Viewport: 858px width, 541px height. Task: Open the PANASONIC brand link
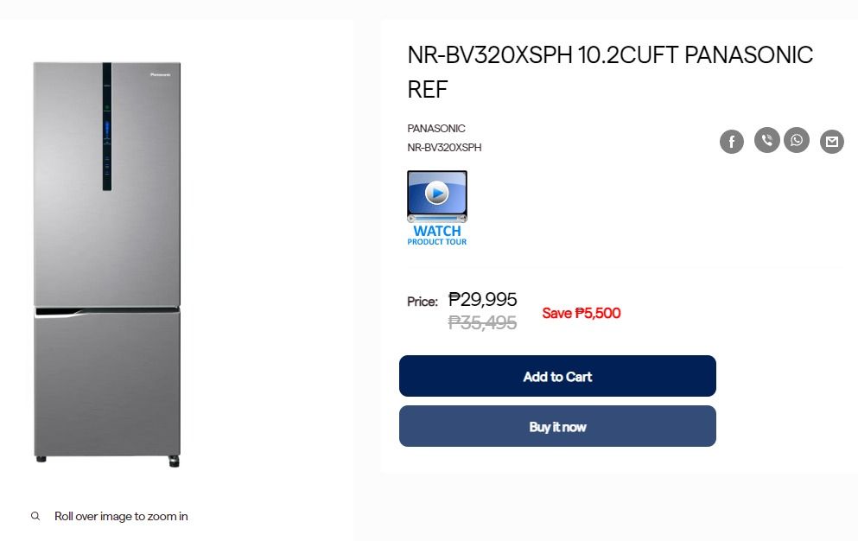click(436, 129)
